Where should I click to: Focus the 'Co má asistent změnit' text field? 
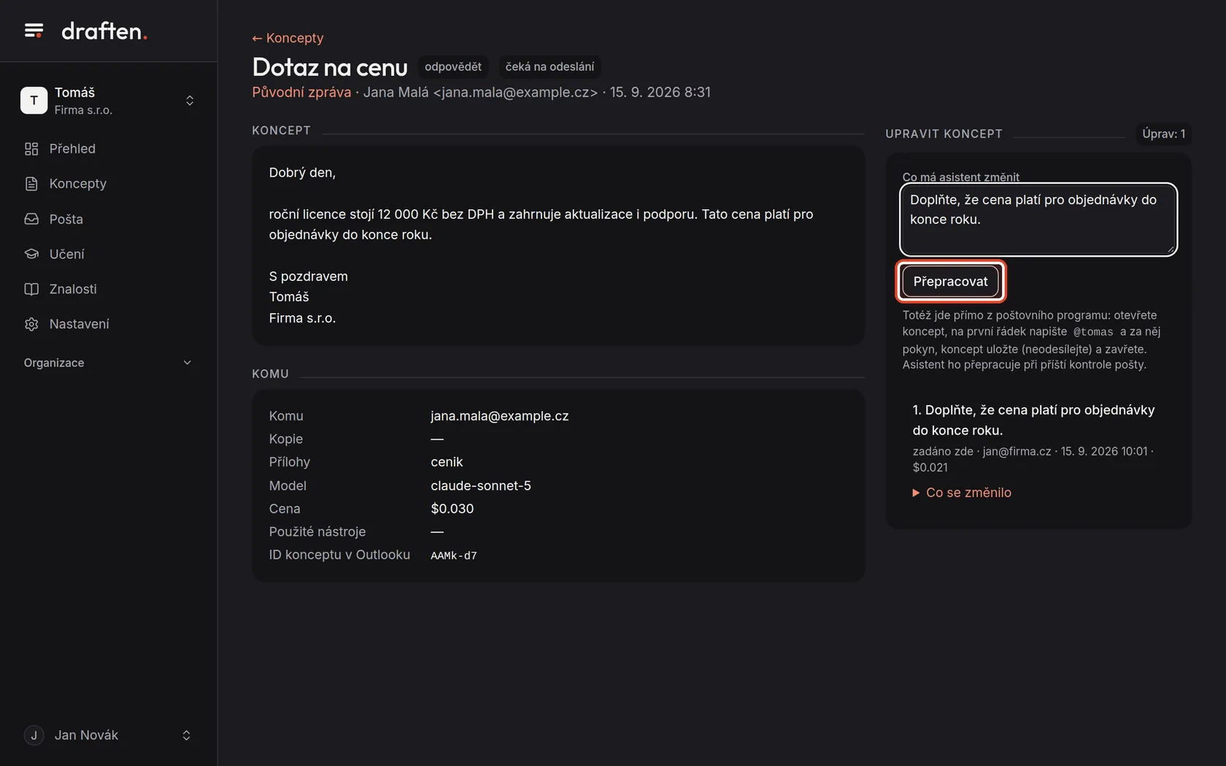click(1038, 219)
